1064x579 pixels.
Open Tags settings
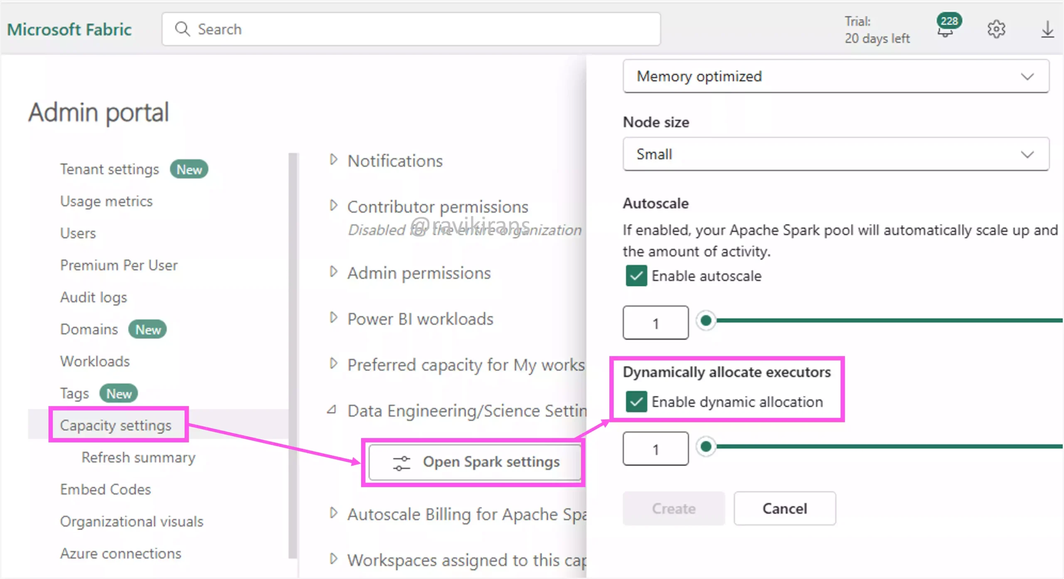(74, 393)
